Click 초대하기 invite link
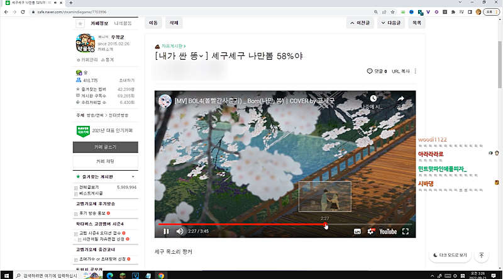This screenshot has height=279, width=503. (127, 81)
